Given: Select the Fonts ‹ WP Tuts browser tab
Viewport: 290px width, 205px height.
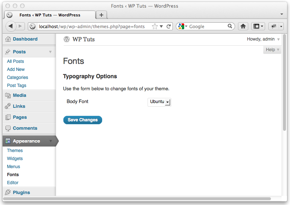Looking at the screenshot, I should [50, 15].
